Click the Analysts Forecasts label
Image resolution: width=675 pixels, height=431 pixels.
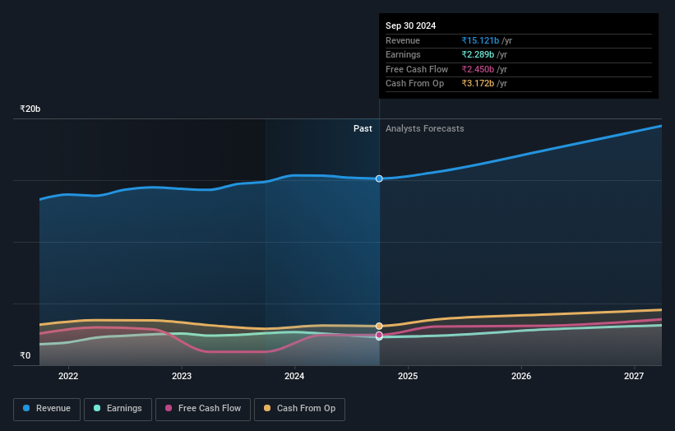(425, 129)
